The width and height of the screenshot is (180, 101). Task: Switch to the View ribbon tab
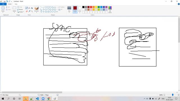16,4
